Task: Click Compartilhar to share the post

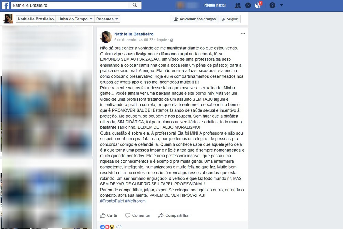Action: (x=174, y=215)
